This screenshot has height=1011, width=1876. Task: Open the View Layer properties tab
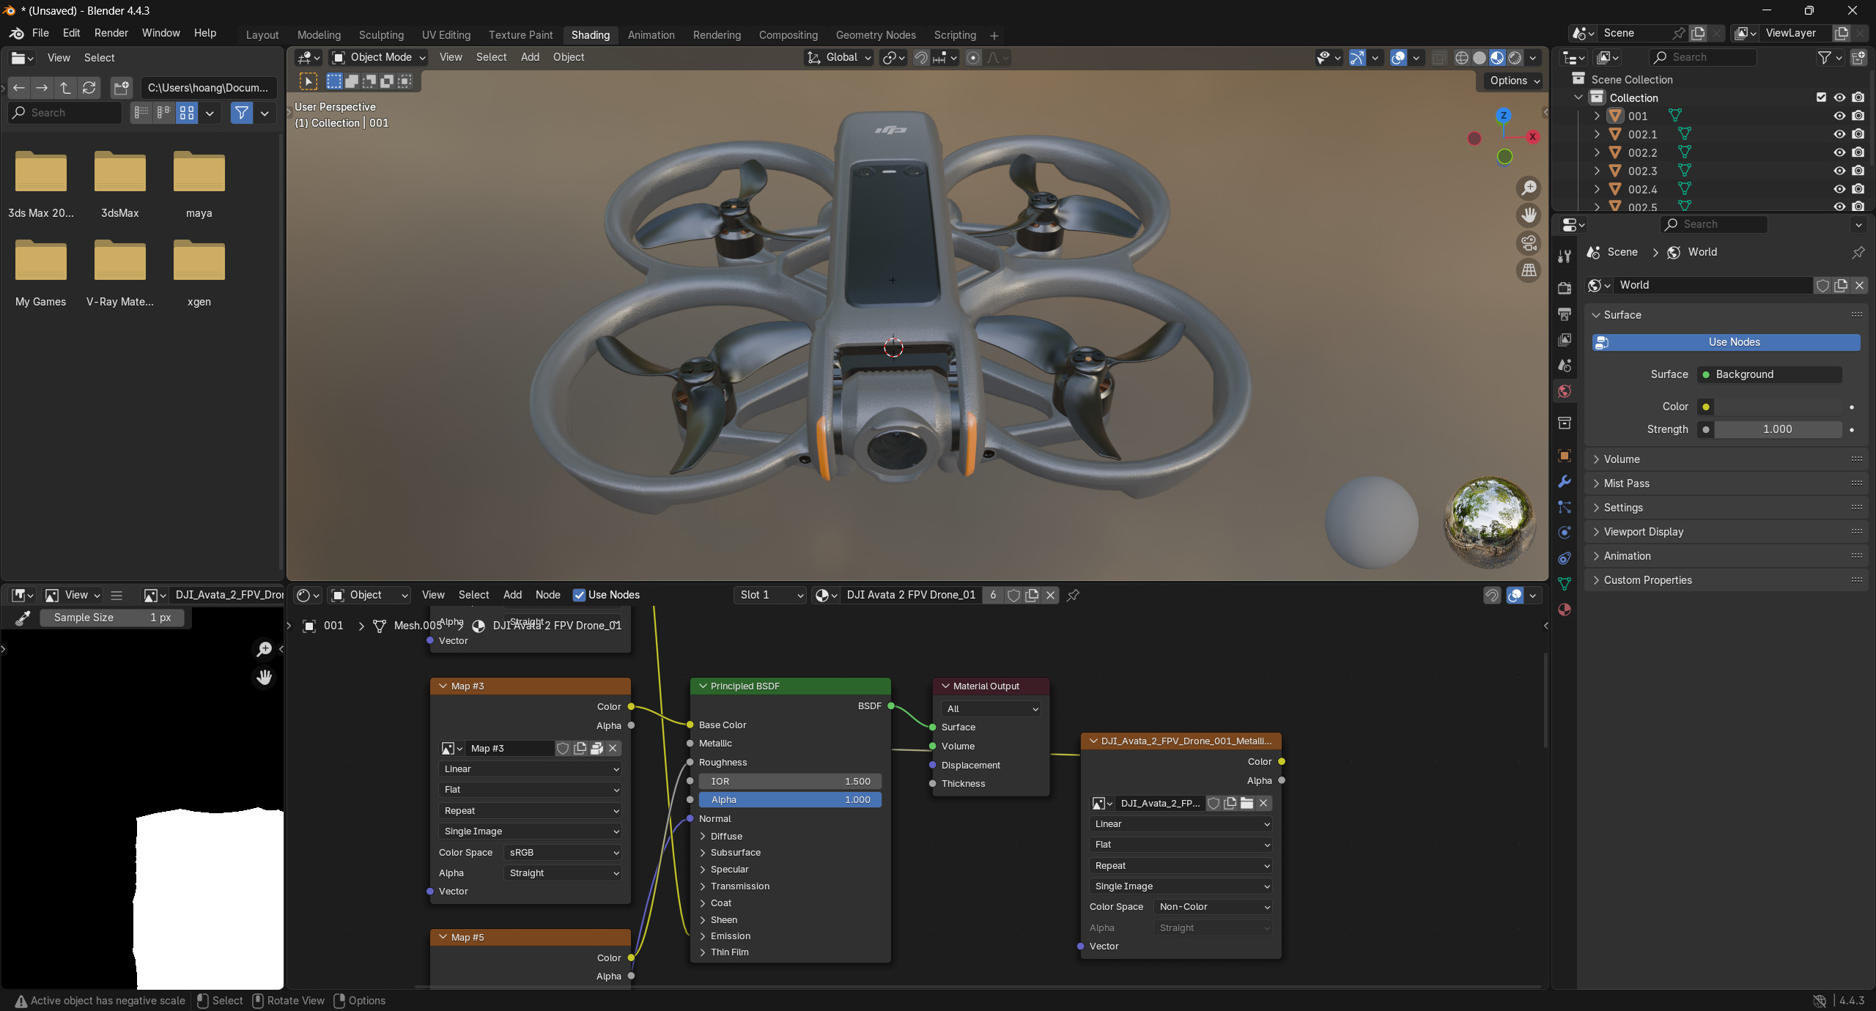(1565, 339)
